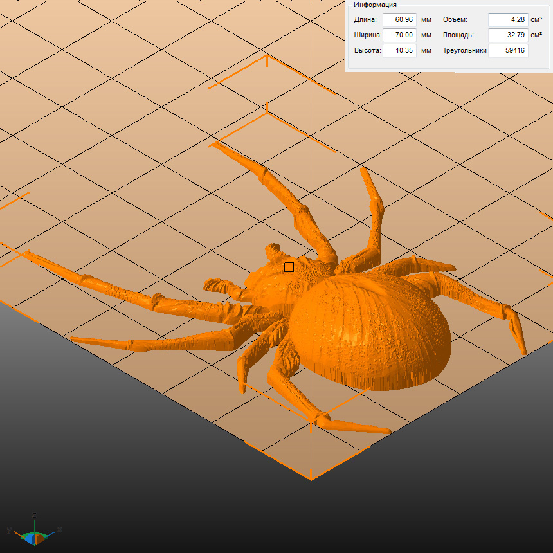Click the Длина label
Viewport: 553px width, 553px height.
(365, 20)
